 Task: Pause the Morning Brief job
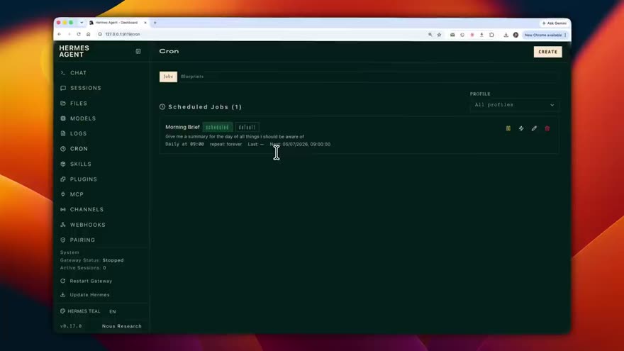coord(508,128)
